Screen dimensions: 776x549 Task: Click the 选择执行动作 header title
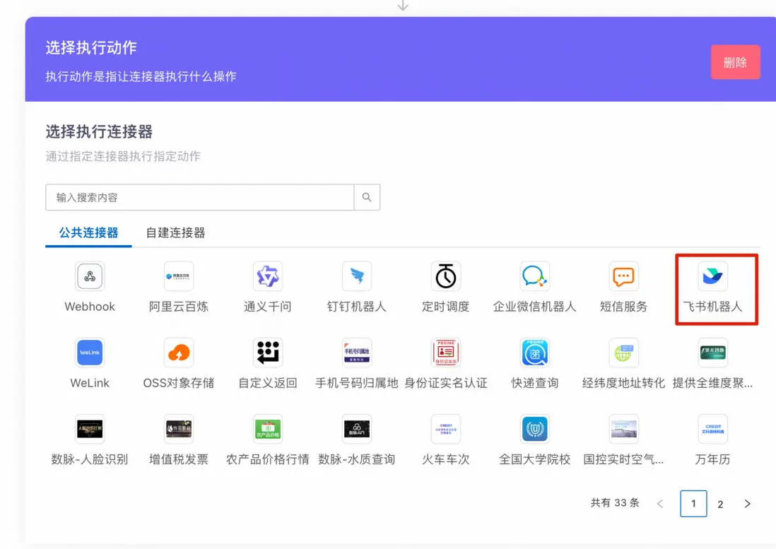point(91,47)
